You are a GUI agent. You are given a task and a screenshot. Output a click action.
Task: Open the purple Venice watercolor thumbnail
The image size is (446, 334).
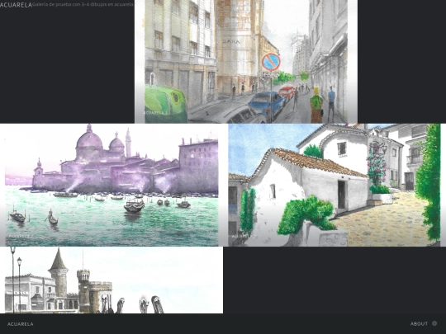tap(111, 185)
